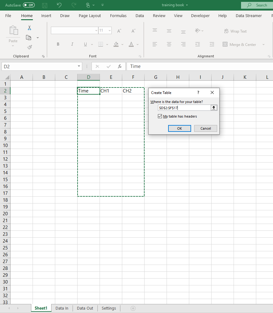Click Increase Font Size icon

[x=119, y=31]
